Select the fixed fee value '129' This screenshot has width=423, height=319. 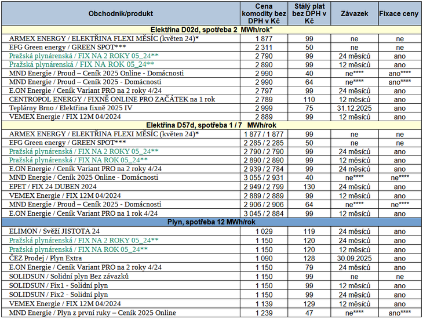pos(309,304)
